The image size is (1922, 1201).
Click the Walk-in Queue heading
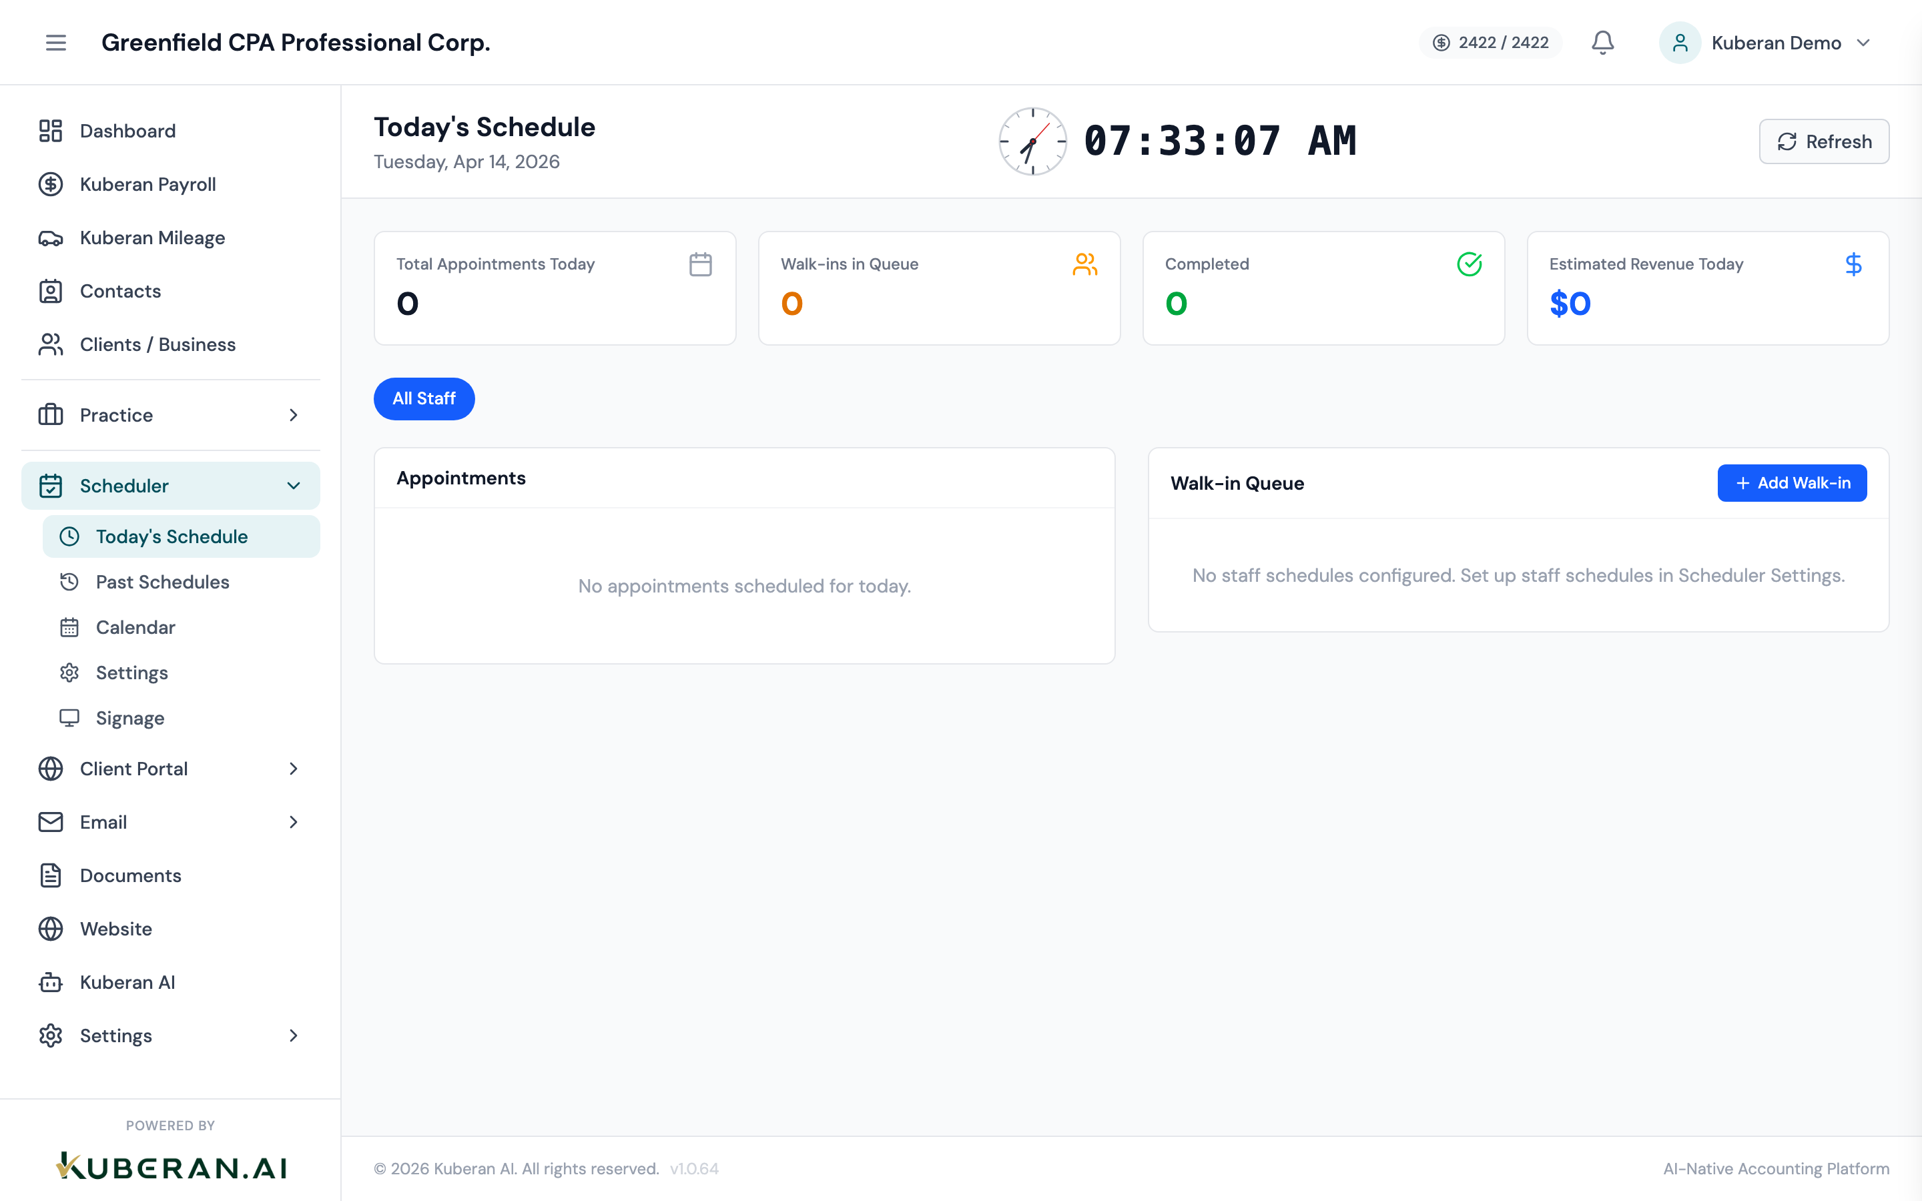[x=1237, y=483]
